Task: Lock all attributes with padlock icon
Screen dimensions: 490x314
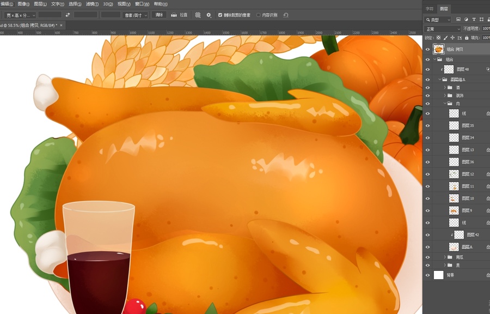Action: [467, 38]
